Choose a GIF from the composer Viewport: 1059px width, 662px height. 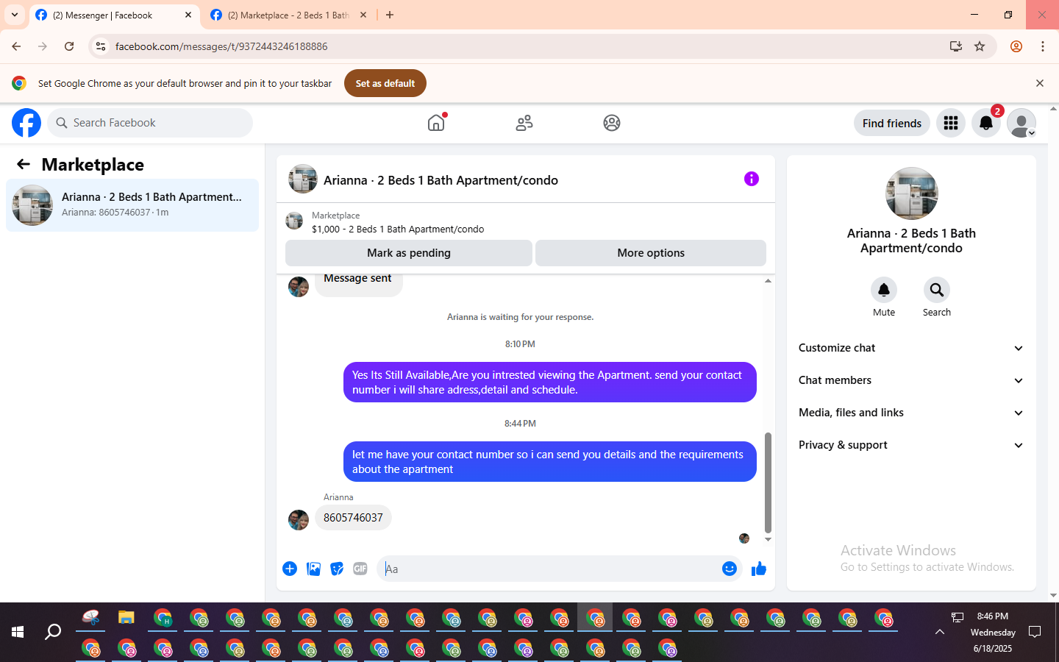[x=360, y=569]
